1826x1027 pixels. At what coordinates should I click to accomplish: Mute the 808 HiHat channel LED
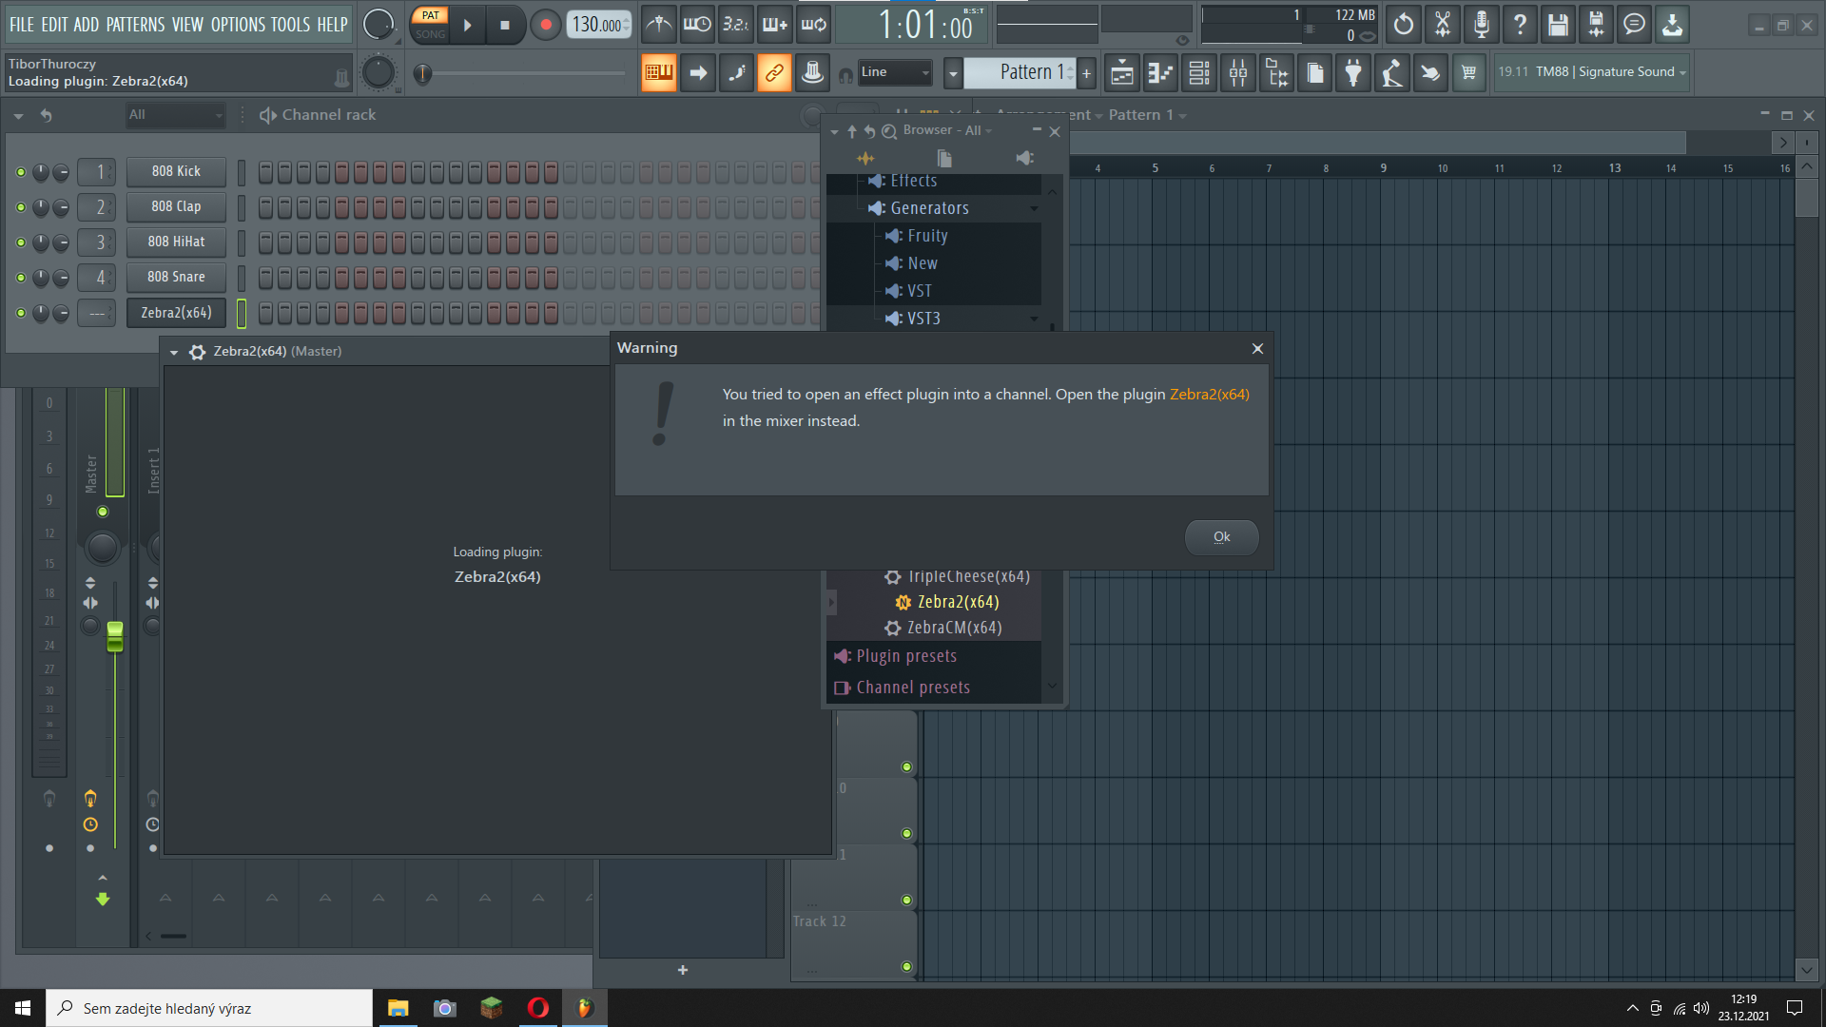click(x=21, y=242)
